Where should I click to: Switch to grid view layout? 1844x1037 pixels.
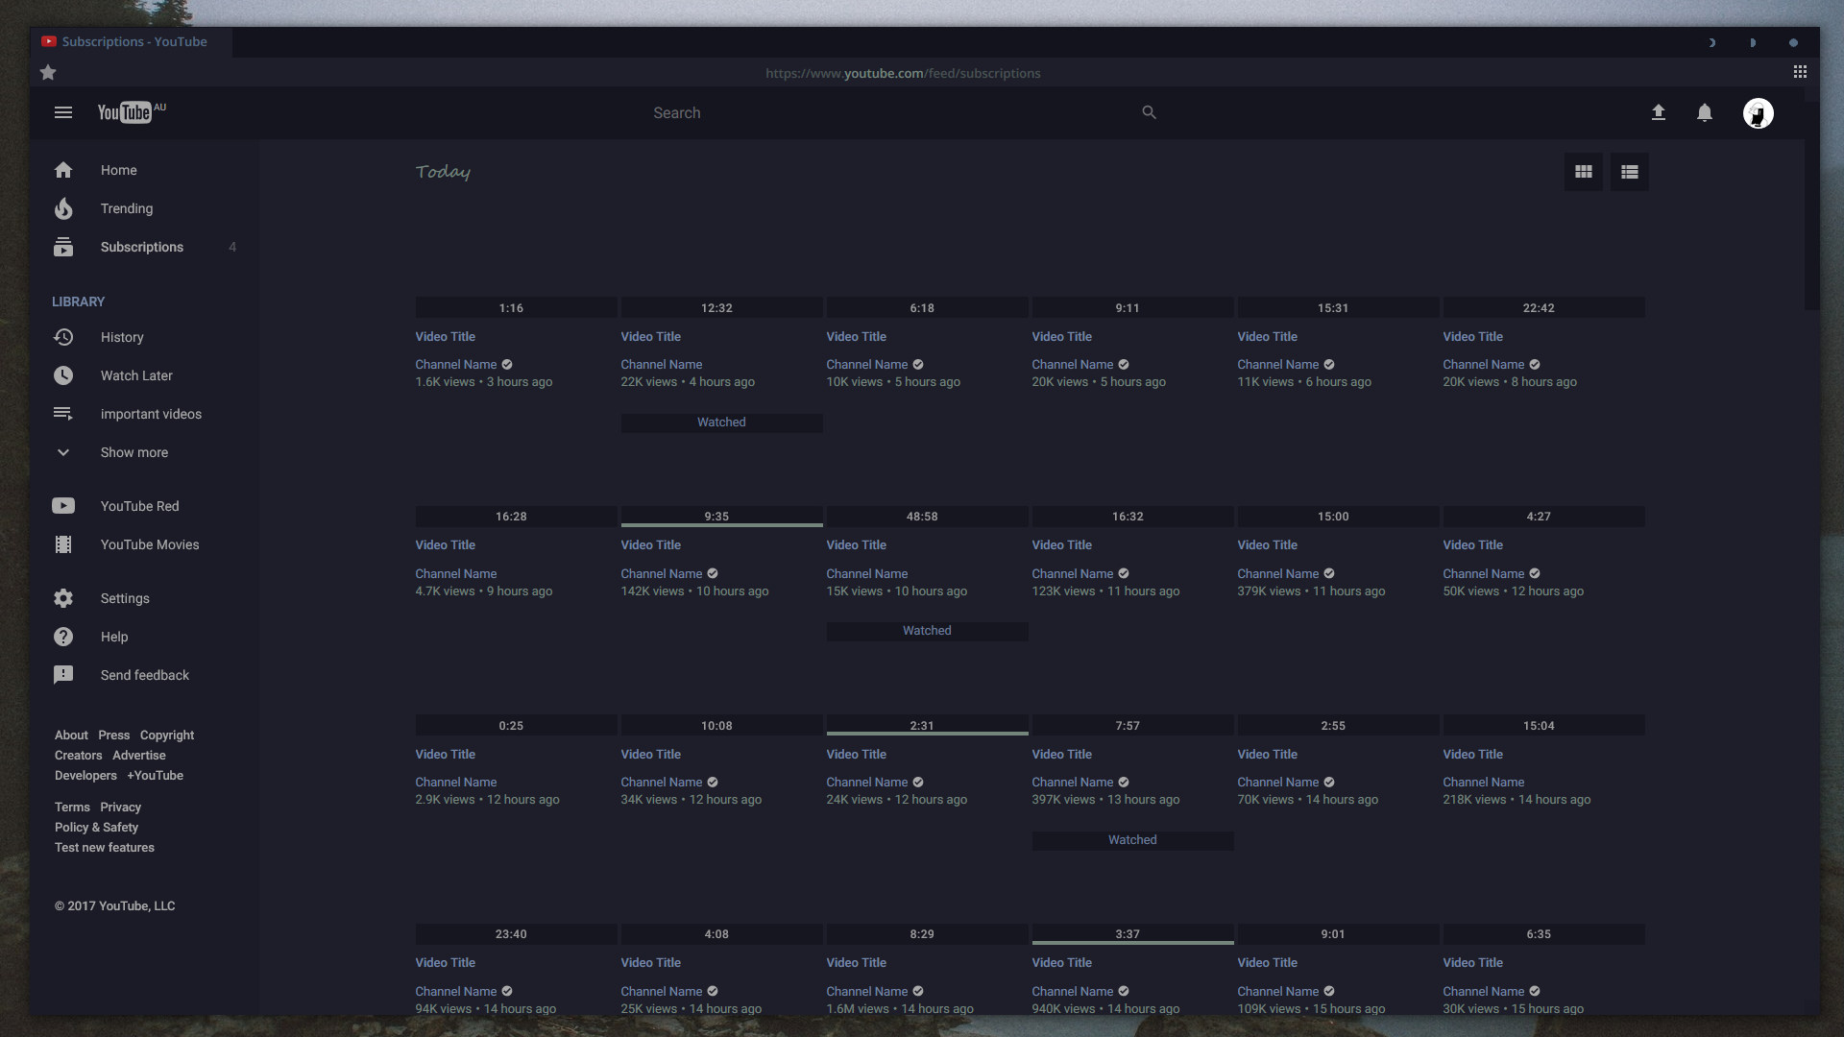tap(1583, 171)
